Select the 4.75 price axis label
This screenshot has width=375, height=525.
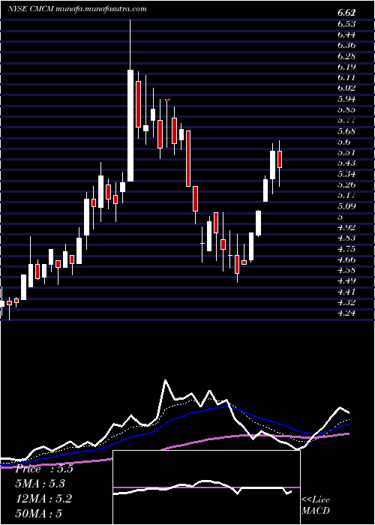346,249
